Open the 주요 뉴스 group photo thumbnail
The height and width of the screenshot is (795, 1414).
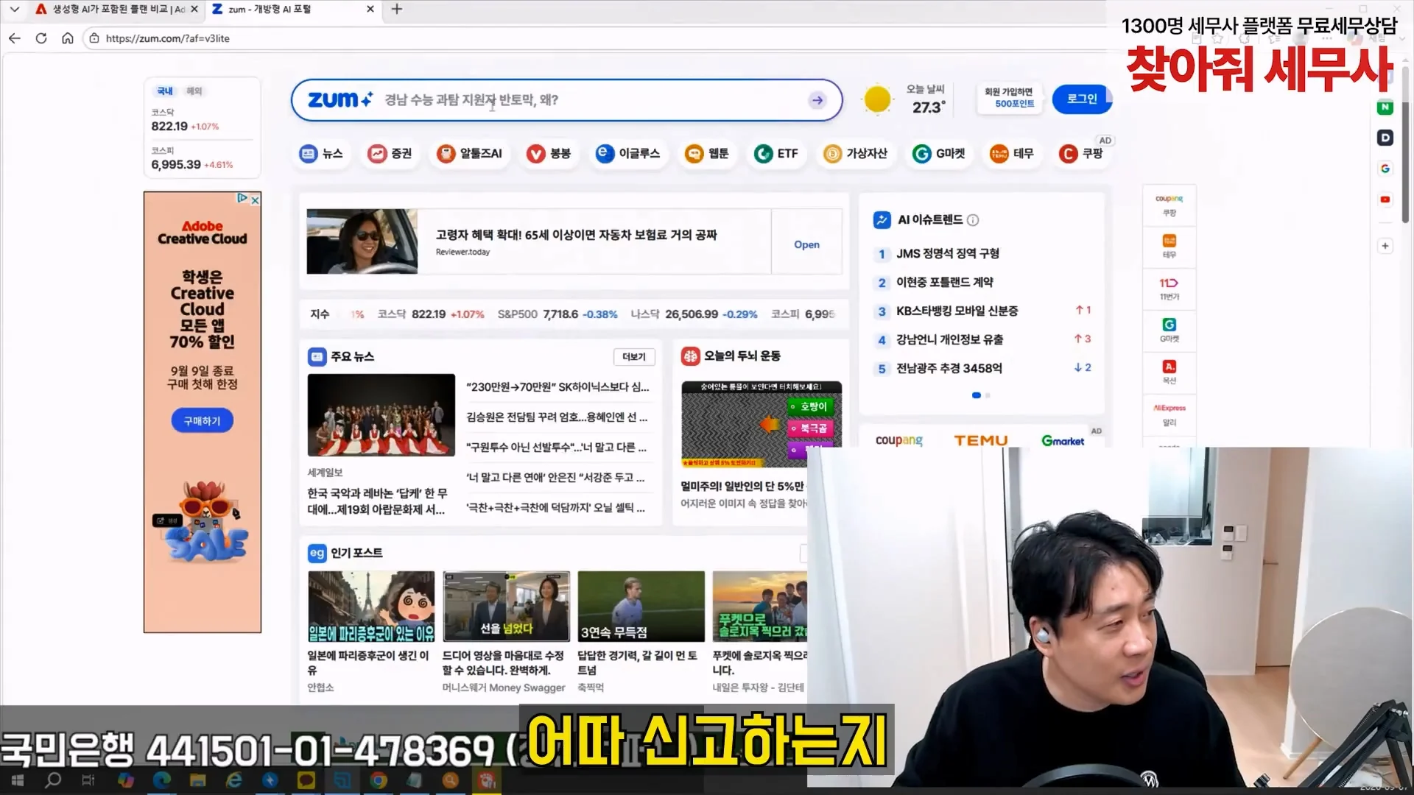point(381,415)
